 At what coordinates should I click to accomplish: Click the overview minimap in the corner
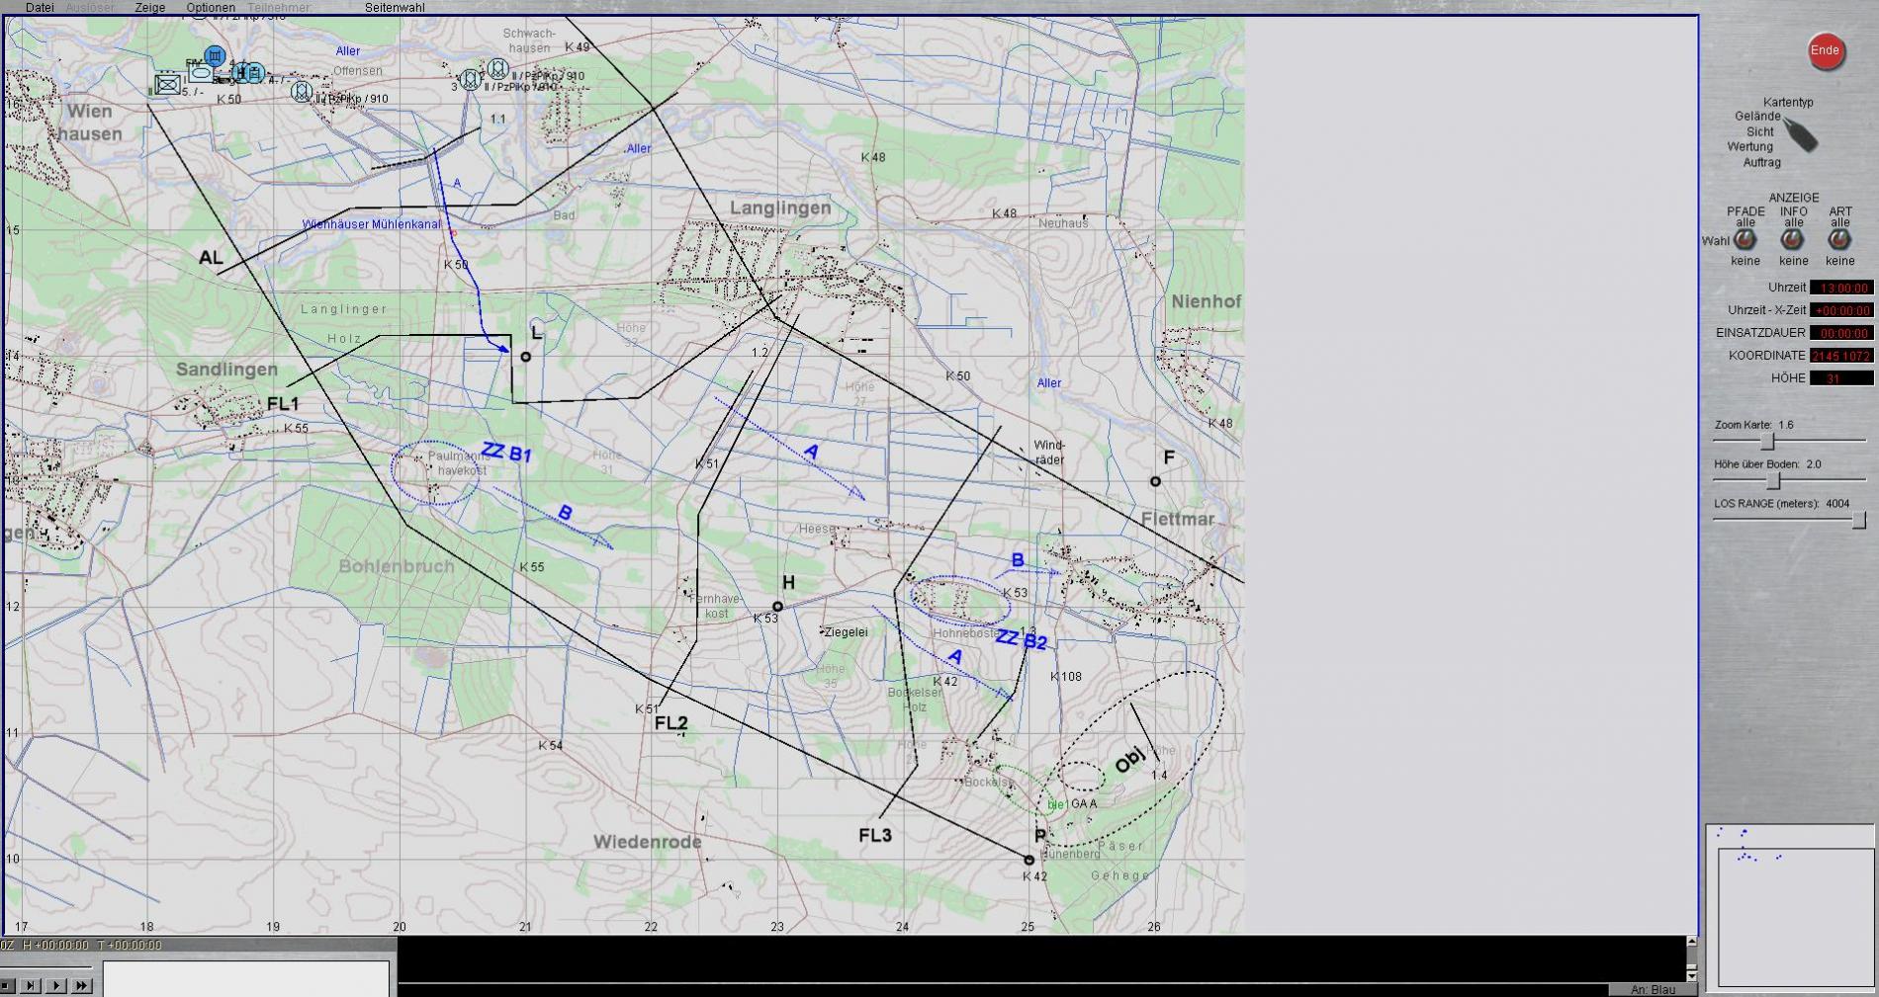[1790, 906]
